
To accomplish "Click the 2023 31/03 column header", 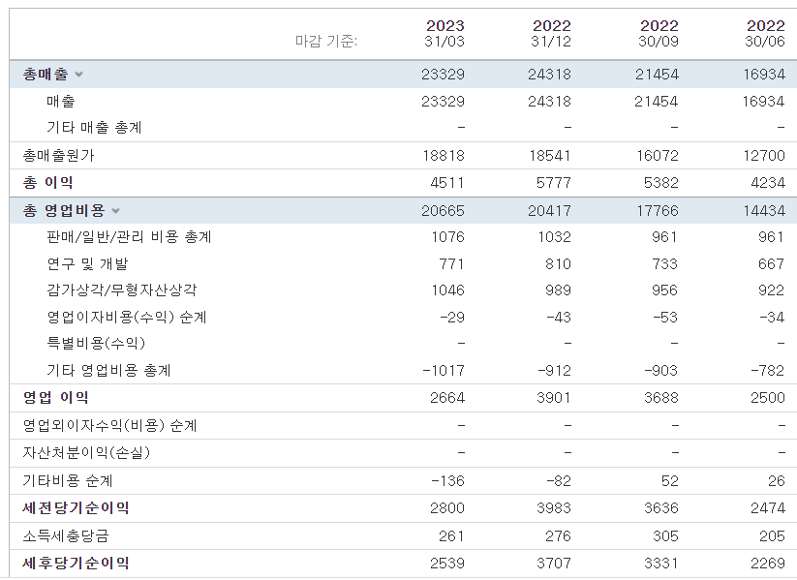I will tap(444, 34).
